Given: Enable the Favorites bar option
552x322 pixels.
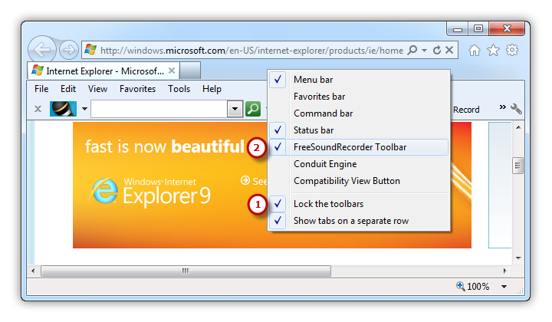Looking at the screenshot, I should [x=359, y=97].
